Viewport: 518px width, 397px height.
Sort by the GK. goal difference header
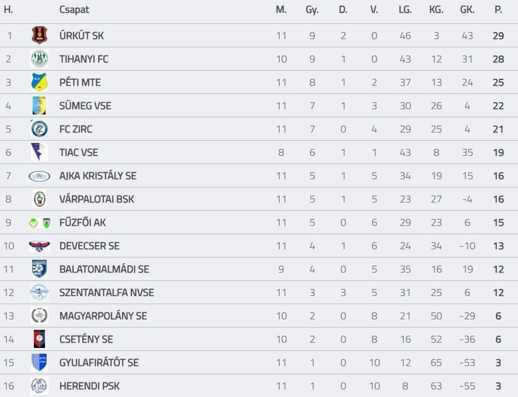(467, 10)
